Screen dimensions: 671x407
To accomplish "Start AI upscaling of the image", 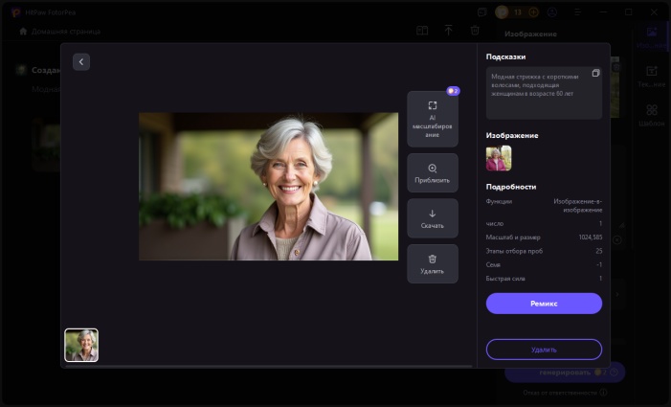I will point(432,119).
